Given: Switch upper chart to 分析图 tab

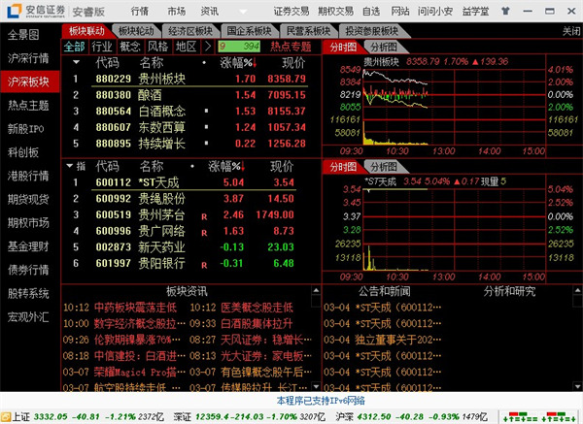Looking at the screenshot, I should (x=384, y=48).
